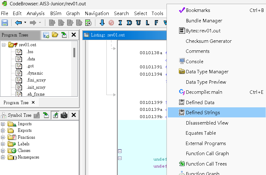This screenshot has height=175, width=266.
Task: Expand the Classes folder
Action: point(3,150)
